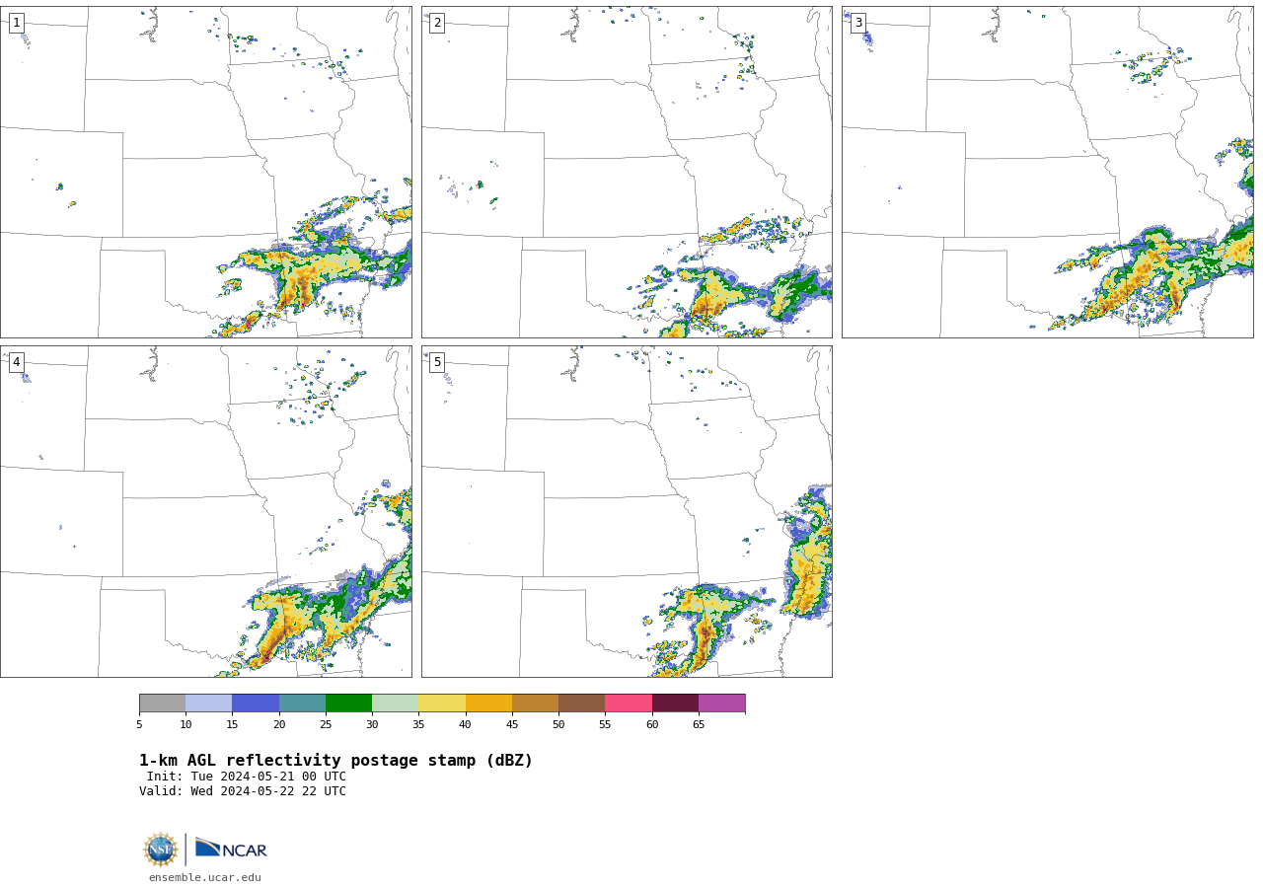Click the teal 20-25 dBZ swatch
The width and height of the screenshot is (1263, 889).
pos(302,704)
